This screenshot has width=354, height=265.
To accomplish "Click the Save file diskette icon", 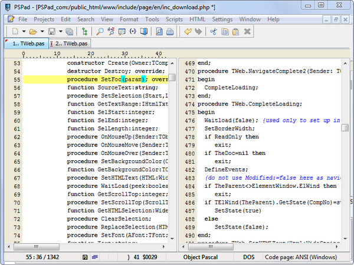I will pyautogui.click(x=52, y=31).
